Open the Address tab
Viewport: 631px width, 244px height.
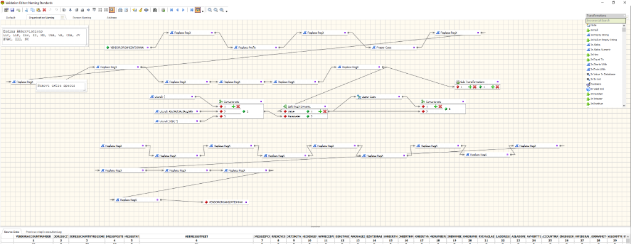112,18
